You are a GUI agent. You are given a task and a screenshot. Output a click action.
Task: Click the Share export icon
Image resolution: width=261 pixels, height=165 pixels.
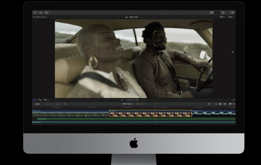point(232,12)
